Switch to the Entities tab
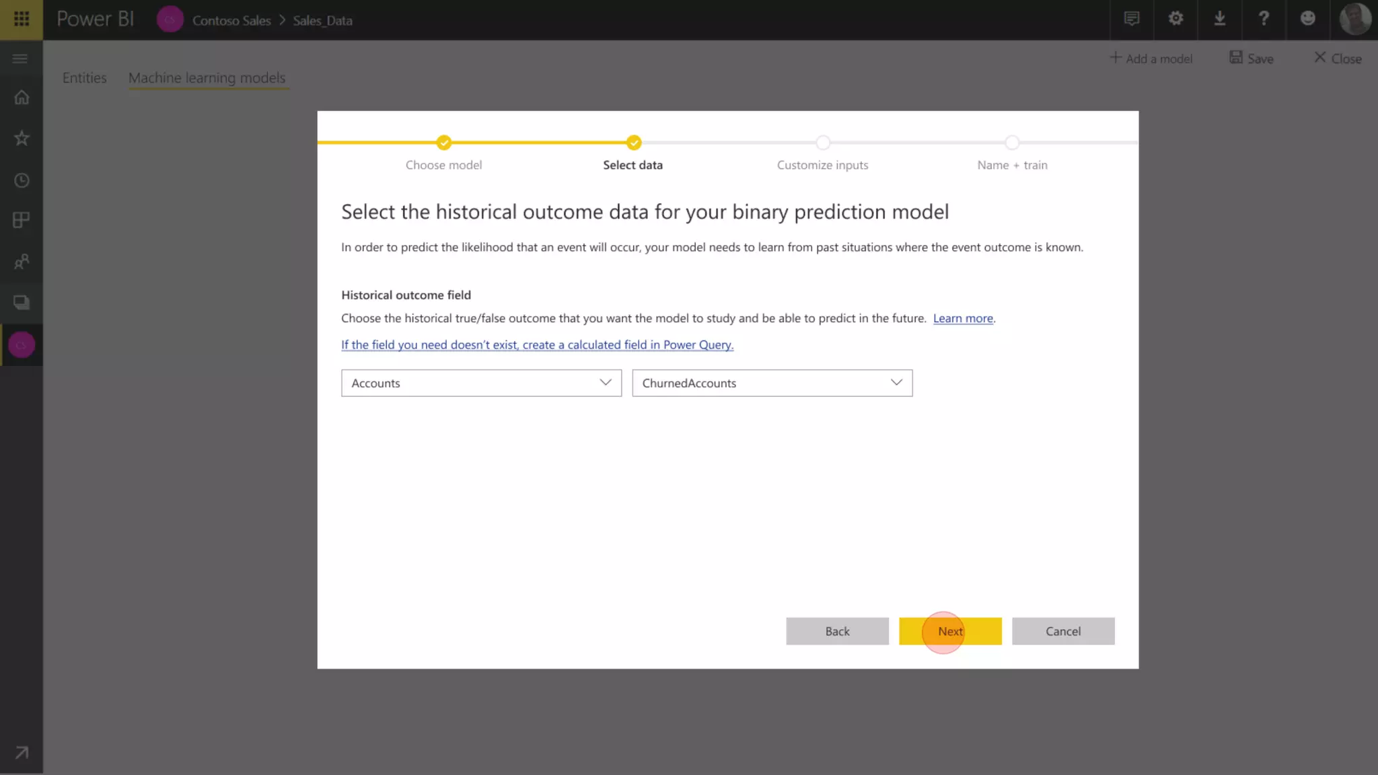This screenshot has height=775, width=1378. pos(84,78)
